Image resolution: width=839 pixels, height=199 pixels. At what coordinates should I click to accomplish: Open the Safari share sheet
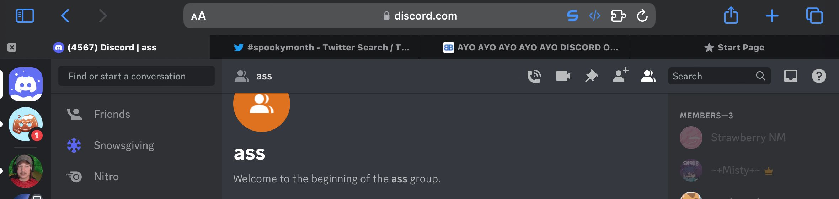coord(731,16)
